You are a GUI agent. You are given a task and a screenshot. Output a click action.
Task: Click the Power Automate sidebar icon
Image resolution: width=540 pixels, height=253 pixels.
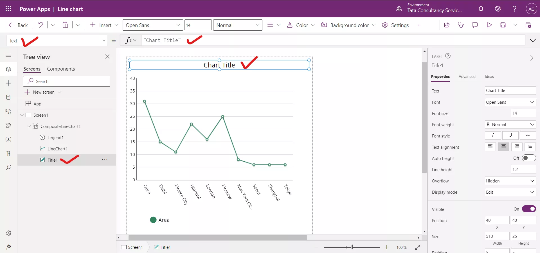pyautogui.click(x=8, y=125)
